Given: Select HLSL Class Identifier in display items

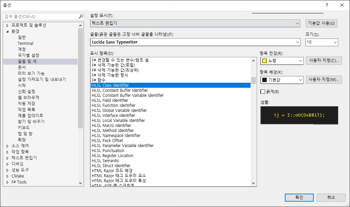Looking at the screenshot, I should [171, 85].
